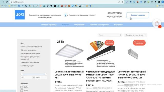164x92 pixels.
Task: Filter by "Линейные светильники"
Action: coord(30,62)
